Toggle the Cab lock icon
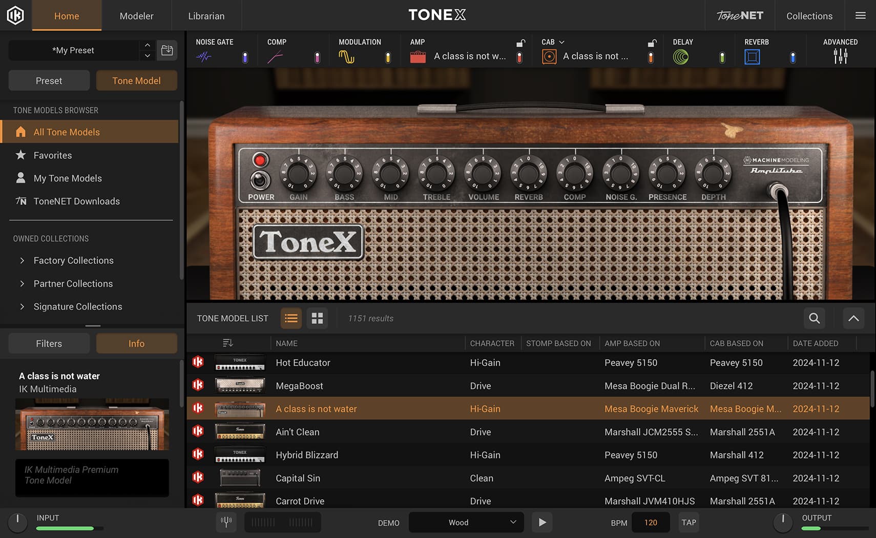Viewport: 876px width, 538px height. pos(652,43)
